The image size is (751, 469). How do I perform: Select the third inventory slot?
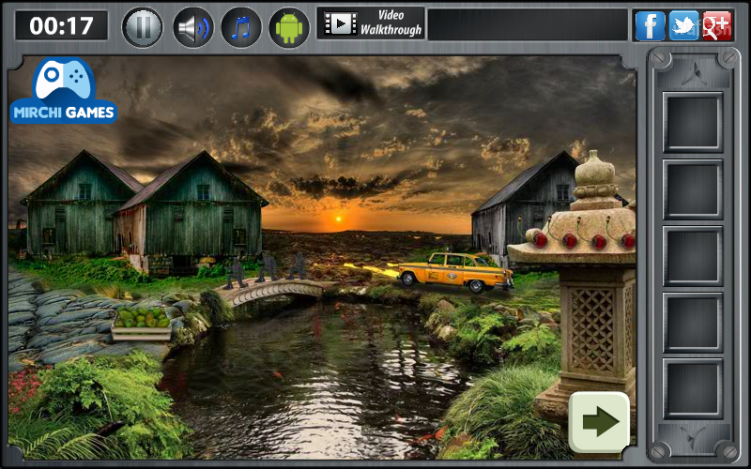tap(693, 255)
